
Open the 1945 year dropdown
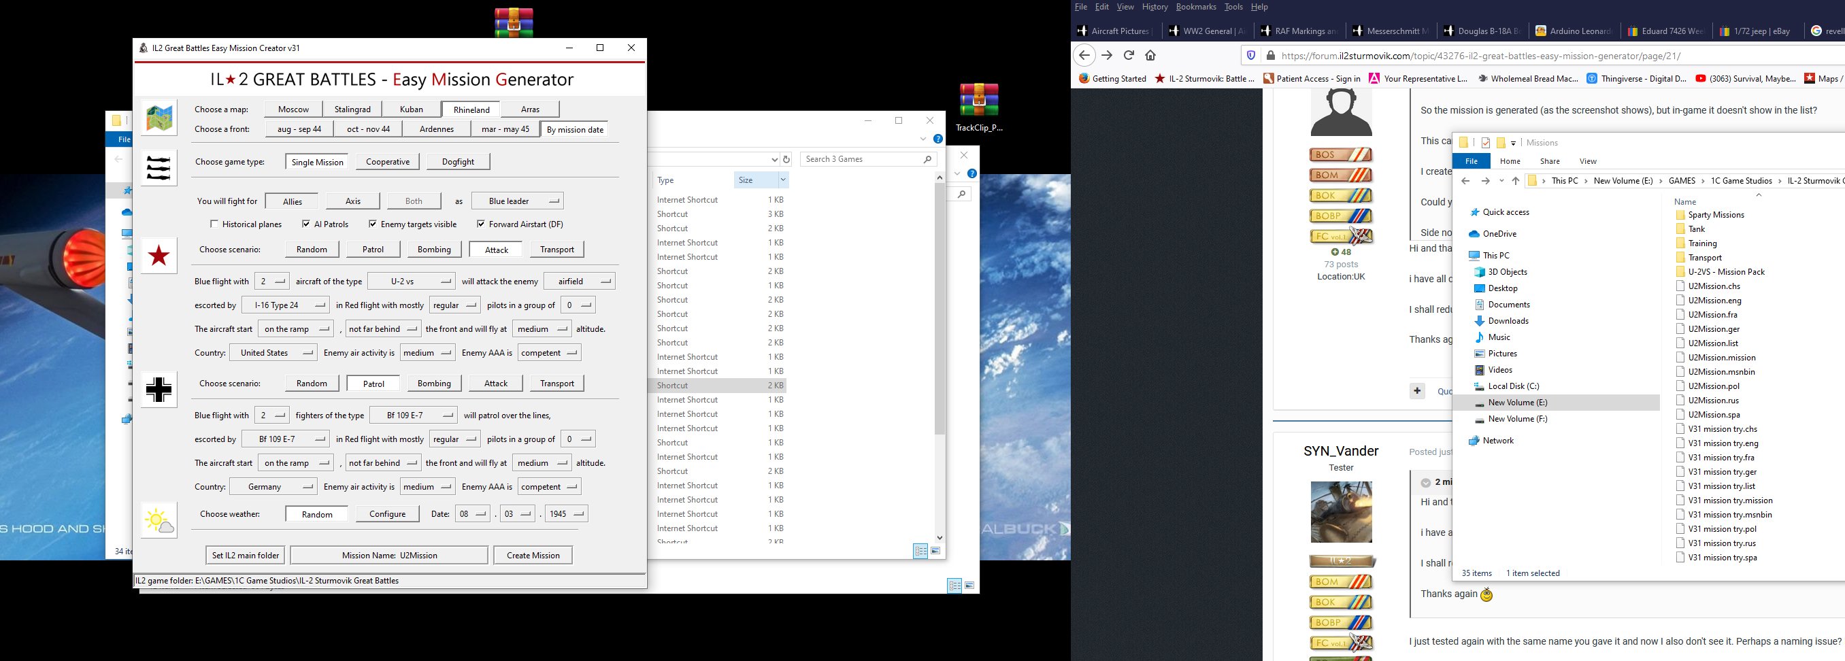coord(566,514)
